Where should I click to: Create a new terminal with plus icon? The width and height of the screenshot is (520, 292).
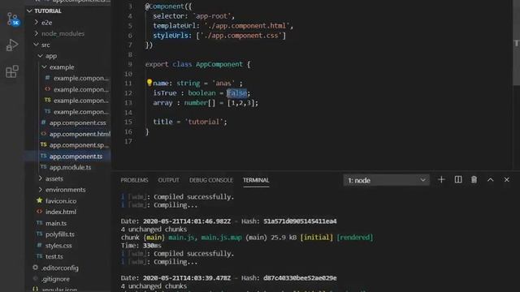click(441, 180)
